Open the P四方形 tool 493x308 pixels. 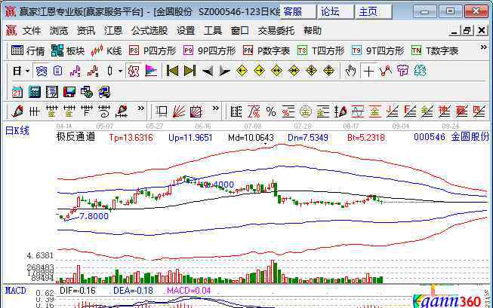pos(153,50)
